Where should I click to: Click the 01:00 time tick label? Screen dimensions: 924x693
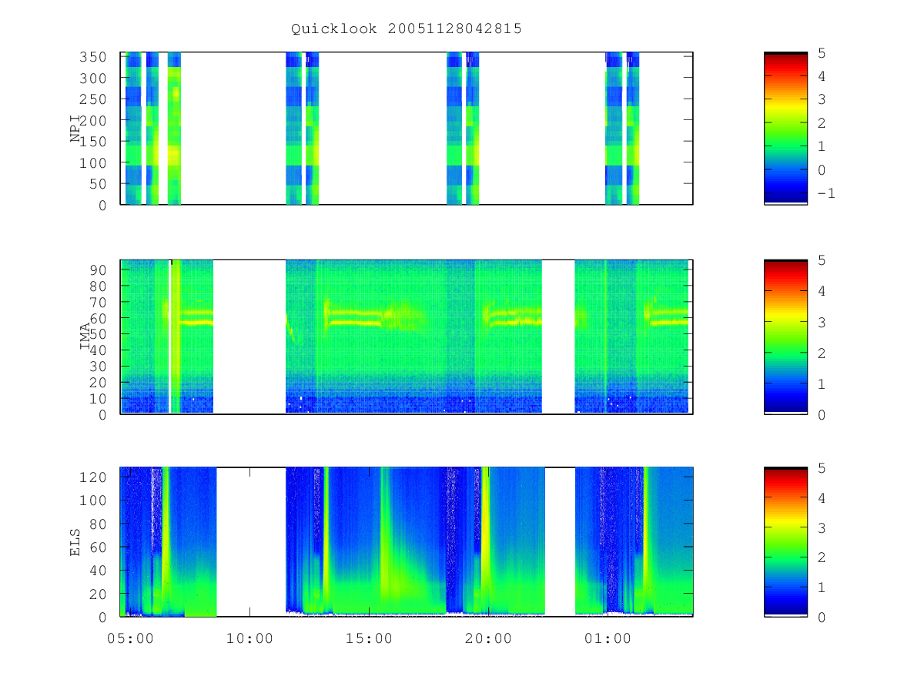608,638
